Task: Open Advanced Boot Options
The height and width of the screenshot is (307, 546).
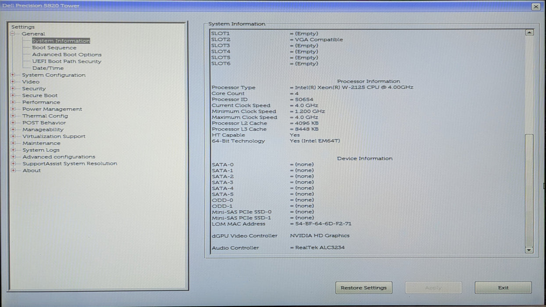Action: click(x=67, y=54)
